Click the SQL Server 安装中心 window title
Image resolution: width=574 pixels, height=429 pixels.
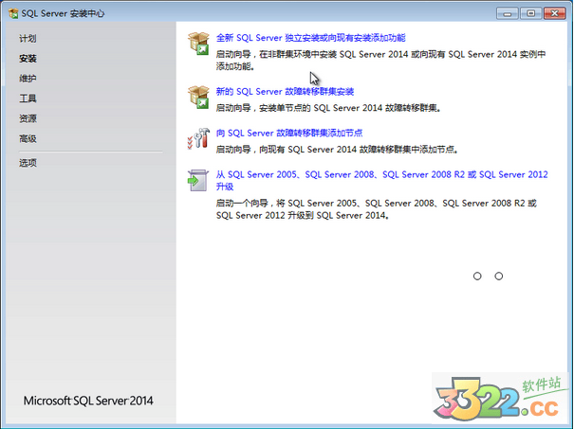pyautogui.click(x=63, y=14)
